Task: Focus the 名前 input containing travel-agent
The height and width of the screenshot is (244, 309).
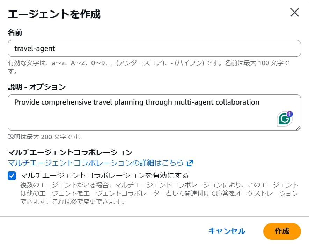Action: 154,48
